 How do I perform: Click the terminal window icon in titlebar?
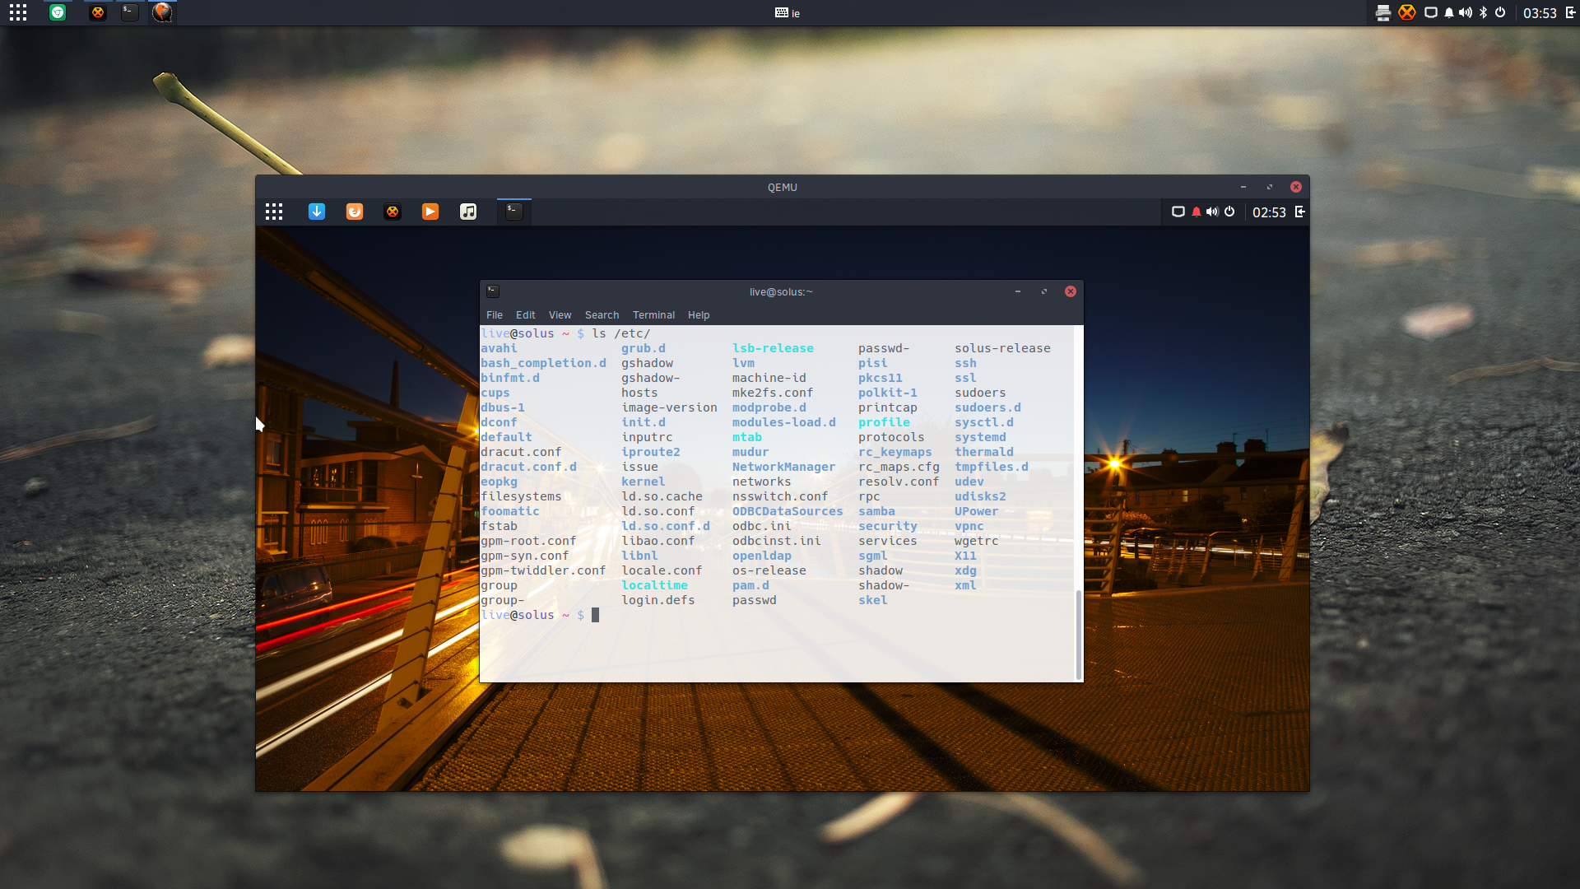click(493, 291)
